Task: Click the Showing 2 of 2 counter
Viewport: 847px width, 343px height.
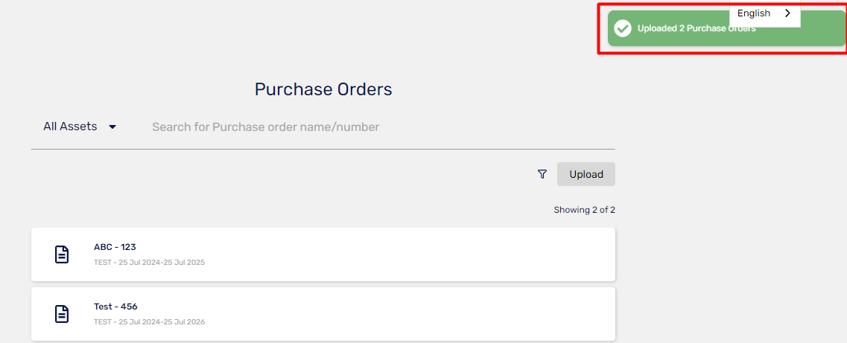Action: tap(585, 210)
